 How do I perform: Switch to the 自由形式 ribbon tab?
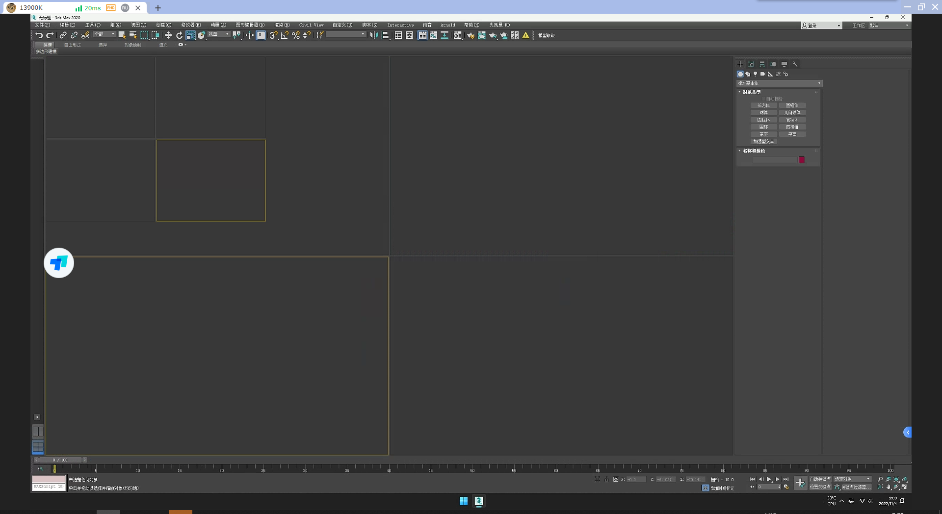[73, 45]
